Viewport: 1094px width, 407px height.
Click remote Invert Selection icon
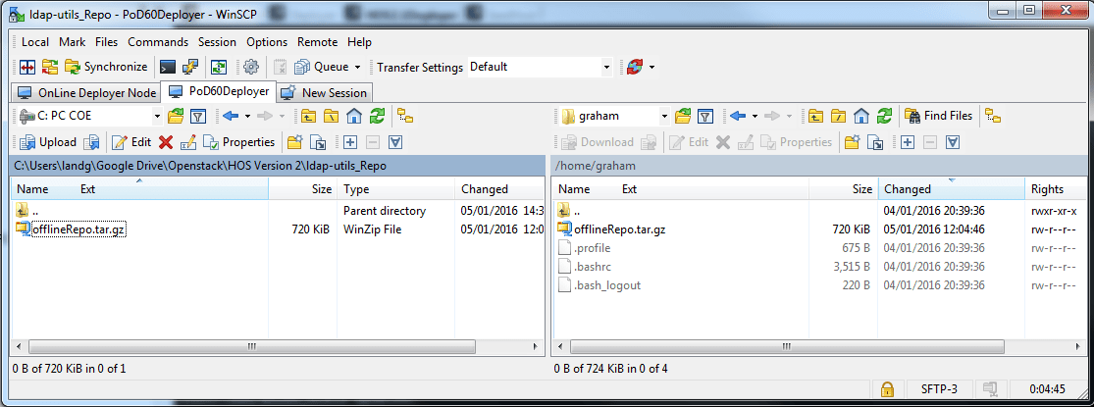coord(953,142)
